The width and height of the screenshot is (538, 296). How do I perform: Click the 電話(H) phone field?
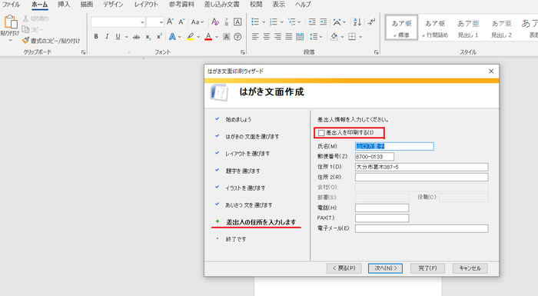(382, 208)
